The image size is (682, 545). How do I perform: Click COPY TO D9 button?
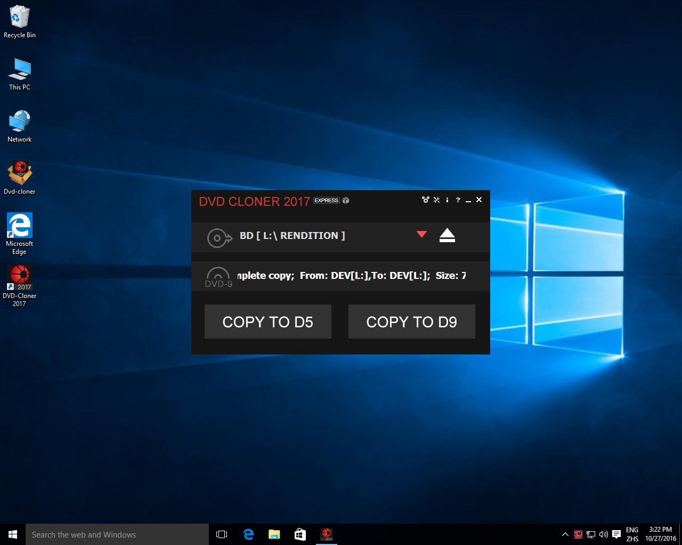pos(412,321)
